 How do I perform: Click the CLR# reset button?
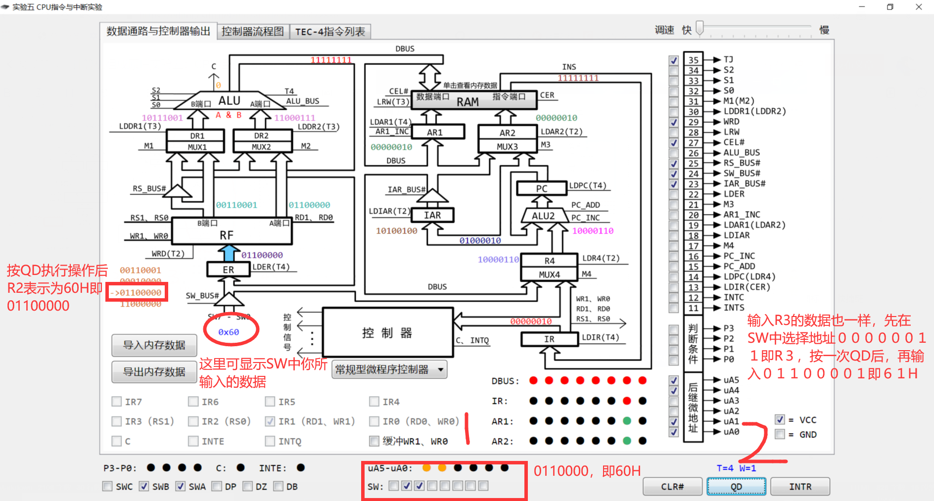coord(672,487)
